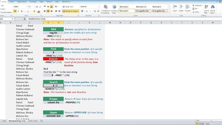This screenshot has height=125, width=222.
Task: Switch to the Home ribbon tab
Action: coord(4,2)
